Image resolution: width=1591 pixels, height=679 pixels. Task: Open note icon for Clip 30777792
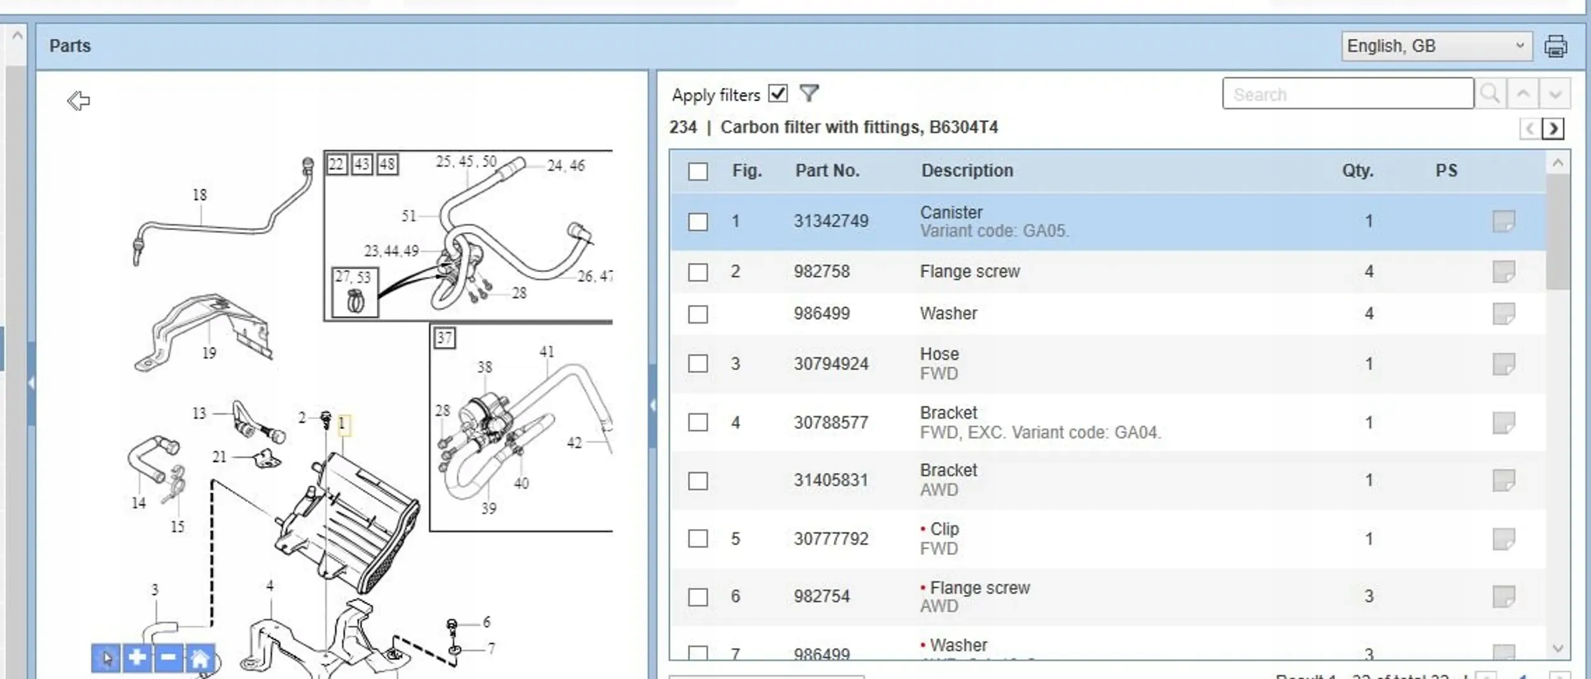1504,538
